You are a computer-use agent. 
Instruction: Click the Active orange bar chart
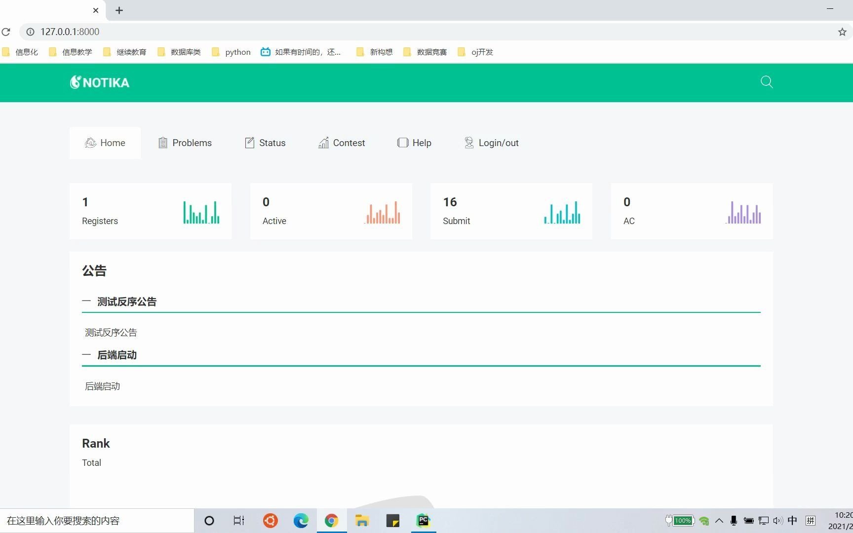coord(382,212)
